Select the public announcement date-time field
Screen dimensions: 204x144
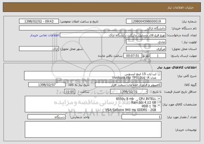pyautogui.click(x=39, y=21)
